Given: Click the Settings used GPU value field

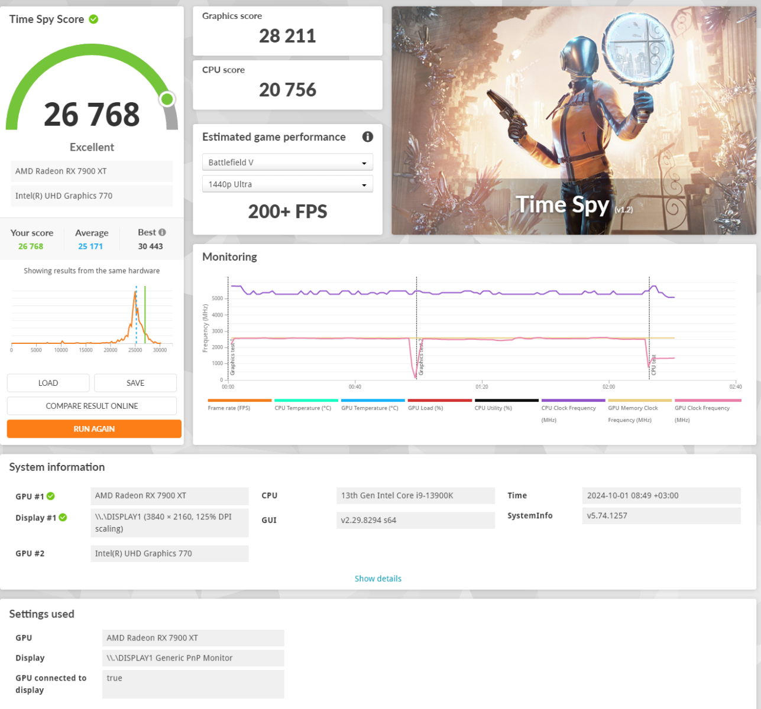Looking at the screenshot, I should [x=193, y=638].
